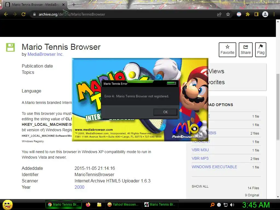Open the share page icon in address bar
This screenshot has width=280, height=210.
click(x=219, y=14)
